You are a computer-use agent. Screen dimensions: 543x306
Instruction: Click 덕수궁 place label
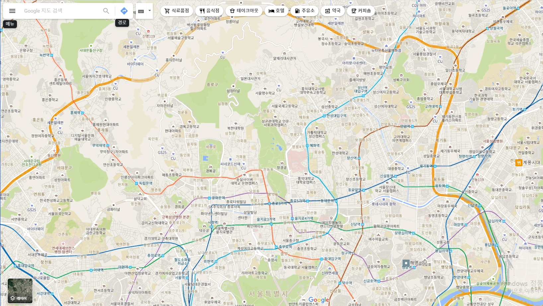pyautogui.click(x=204, y=230)
